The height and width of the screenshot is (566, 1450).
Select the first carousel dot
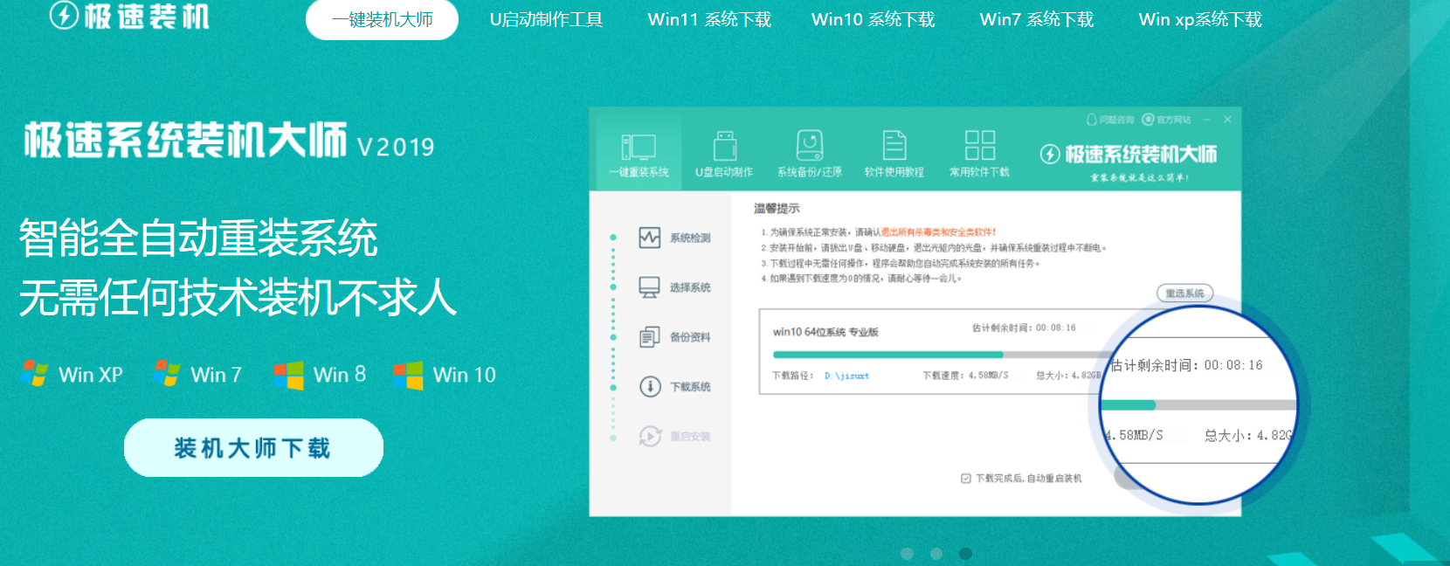tap(907, 554)
